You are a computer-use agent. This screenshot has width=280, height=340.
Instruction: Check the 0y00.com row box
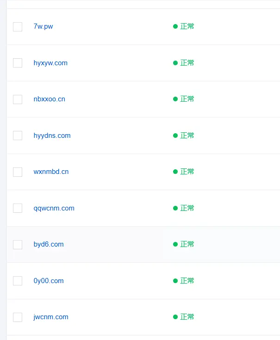click(x=18, y=281)
